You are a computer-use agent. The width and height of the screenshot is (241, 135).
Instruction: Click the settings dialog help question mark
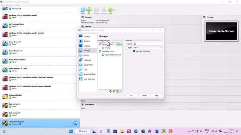pyautogui.click(x=153, y=30)
